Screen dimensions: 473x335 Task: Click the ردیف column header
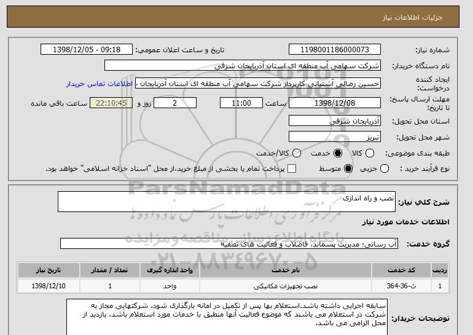point(439,270)
